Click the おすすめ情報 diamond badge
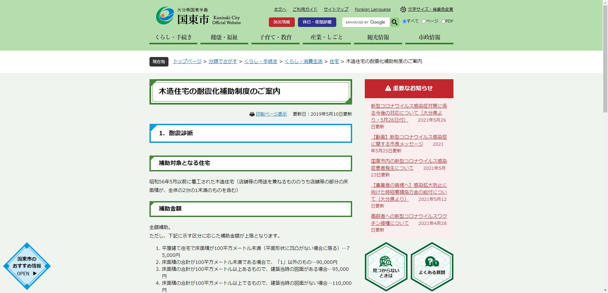The image size is (608, 293). pyautogui.click(x=26, y=266)
